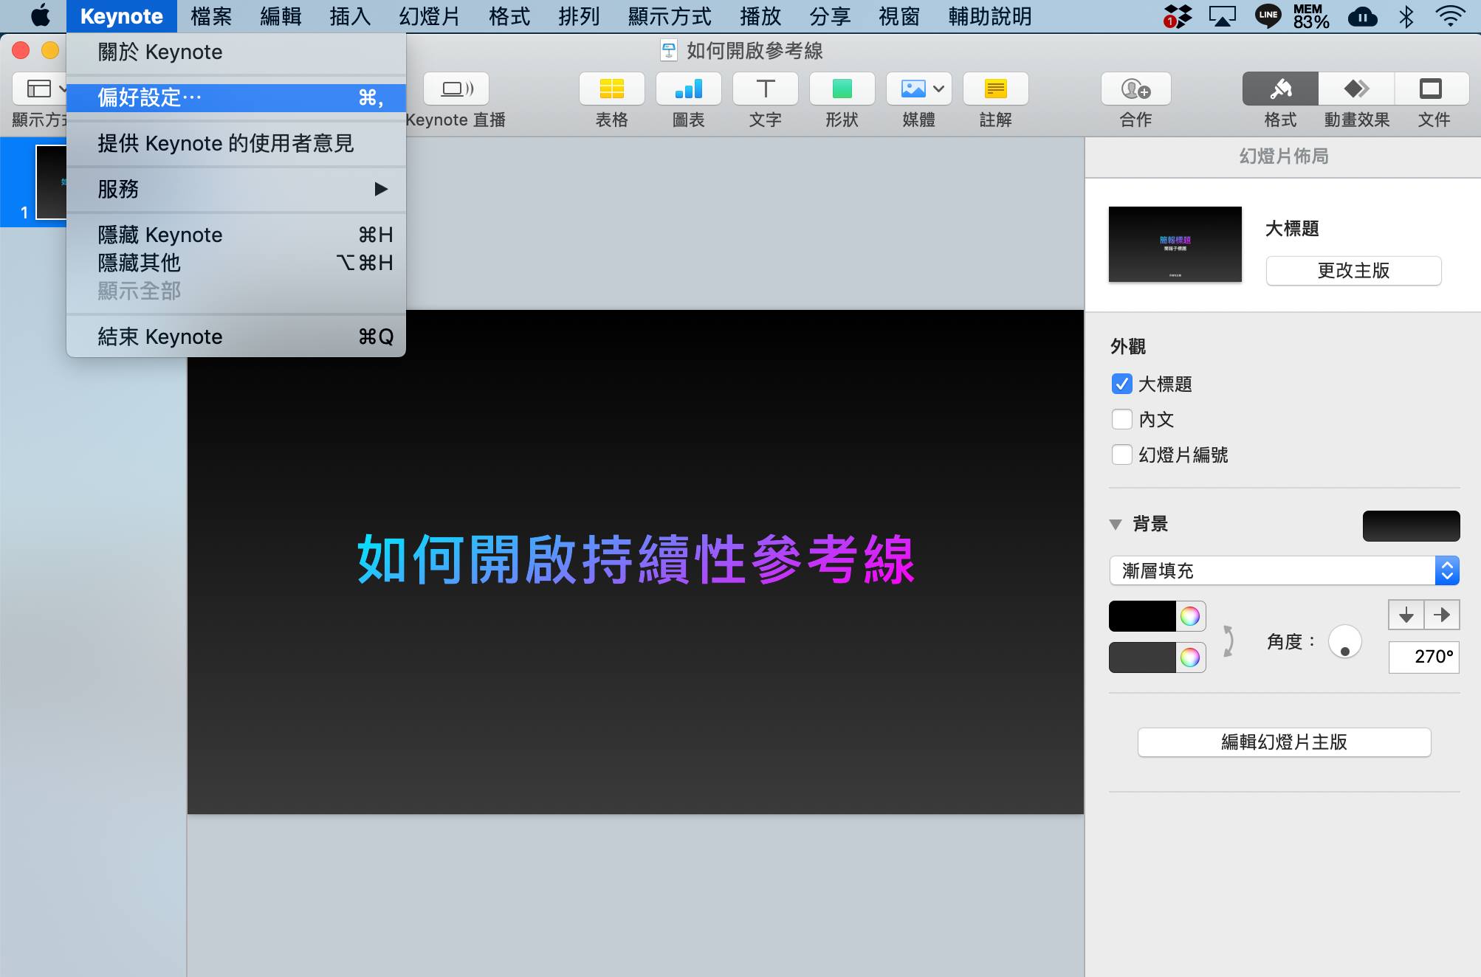Image resolution: width=1481 pixels, height=977 pixels.
Task: Insert a chart with 圖表 icon
Action: pyautogui.click(x=688, y=89)
